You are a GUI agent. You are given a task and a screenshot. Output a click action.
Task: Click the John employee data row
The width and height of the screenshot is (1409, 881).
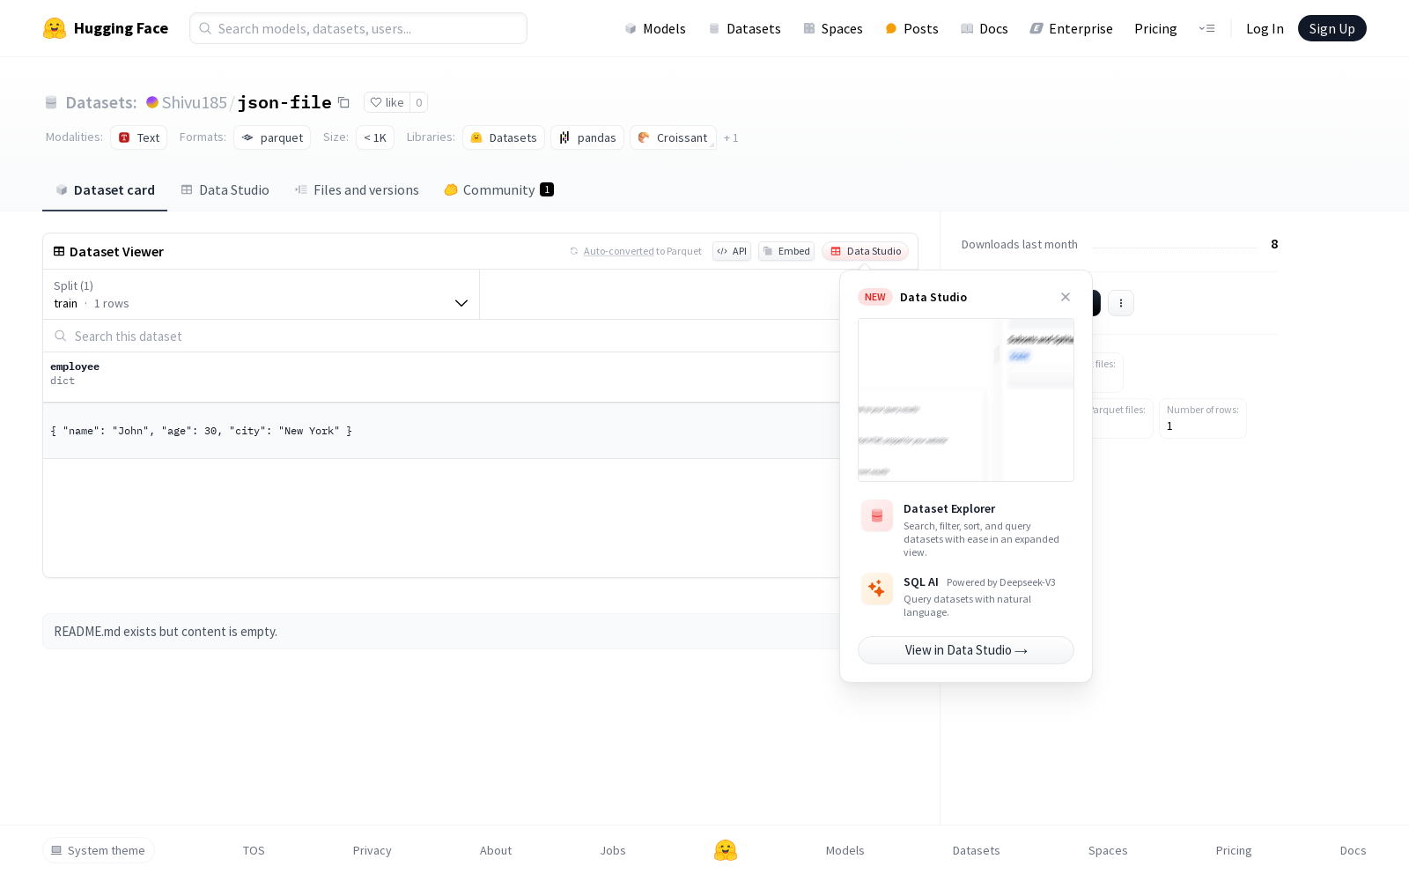click(x=440, y=431)
